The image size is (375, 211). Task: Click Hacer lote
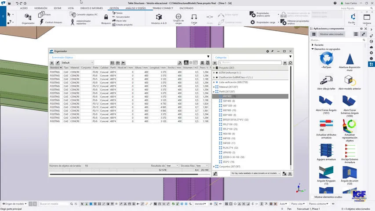[x=119, y=21]
